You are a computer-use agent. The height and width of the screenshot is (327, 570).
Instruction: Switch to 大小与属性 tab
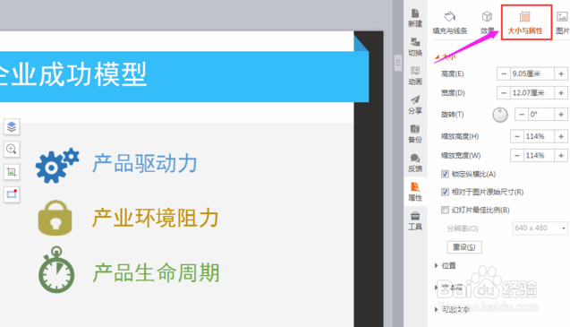[x=525, y=23]
